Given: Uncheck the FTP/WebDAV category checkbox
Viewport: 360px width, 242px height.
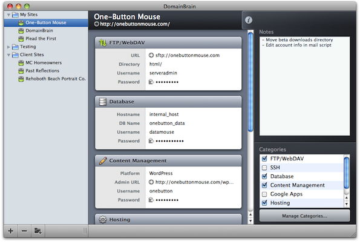Looking at the screenshot, I should point(264,159).
